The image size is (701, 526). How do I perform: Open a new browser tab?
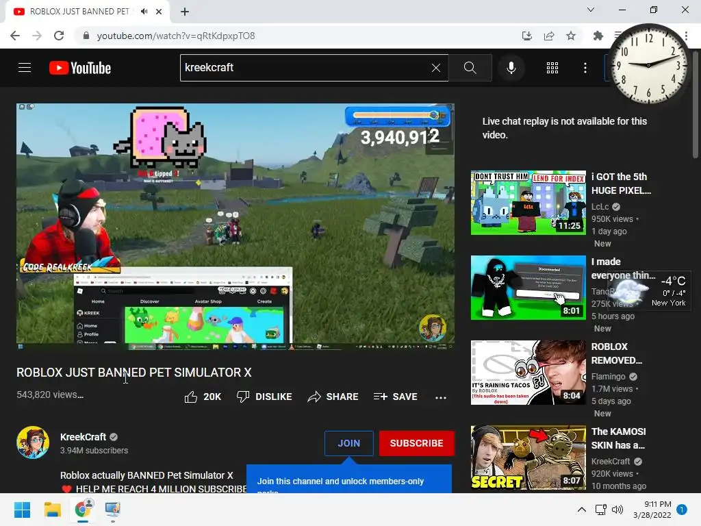(185, 12)
